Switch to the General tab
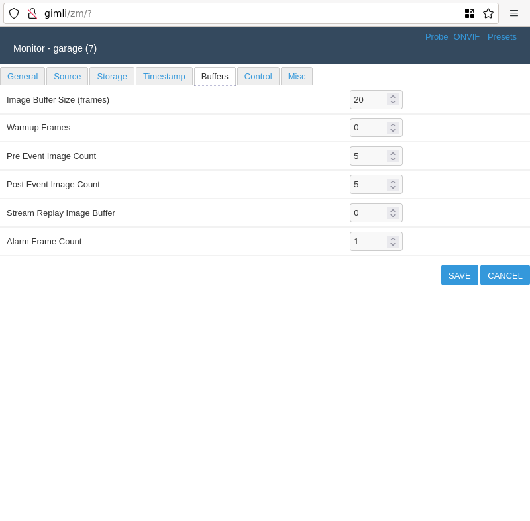 pos(23,76)
